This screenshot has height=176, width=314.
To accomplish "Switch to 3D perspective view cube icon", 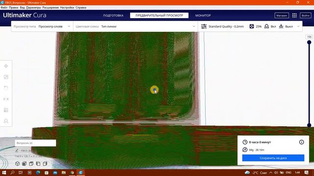I will pyautogui.click(x=18, y=164).
